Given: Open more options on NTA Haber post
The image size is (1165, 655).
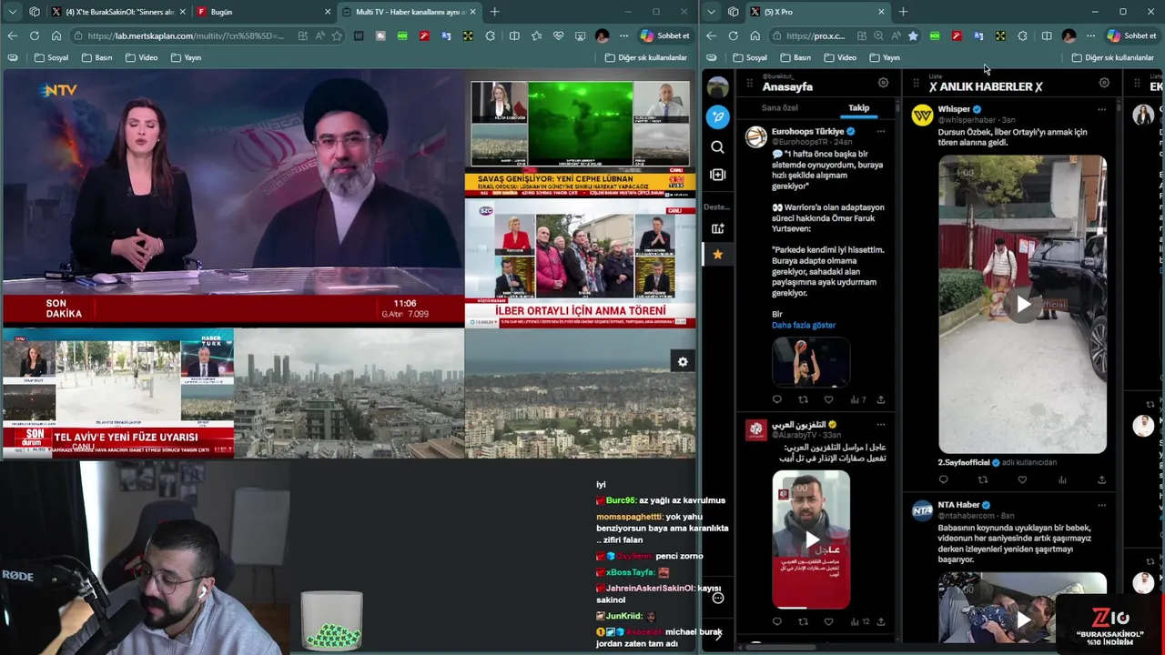Looking at the screenshot, I should (x=1101, y=505).
